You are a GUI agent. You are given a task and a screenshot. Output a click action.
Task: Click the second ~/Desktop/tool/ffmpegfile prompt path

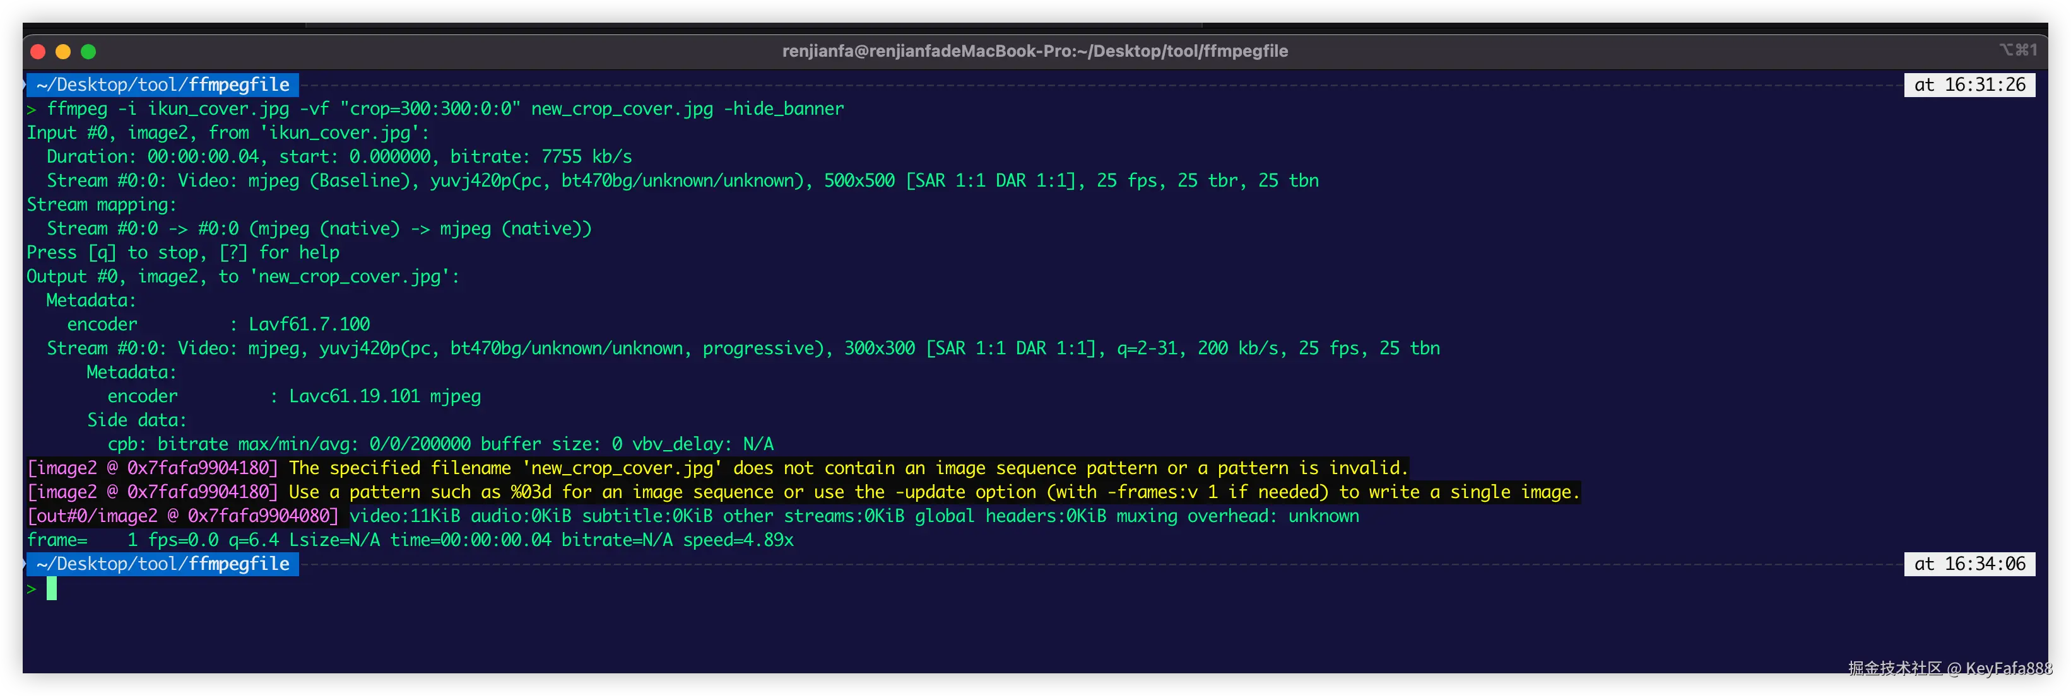point(162,564)
